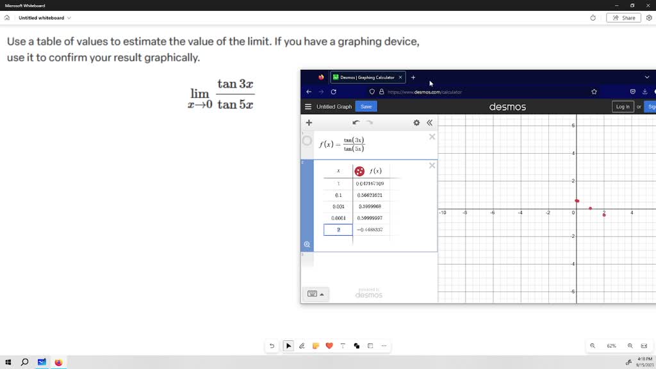Bookmark the Desmos page with the star
Screen dimensions: 656x369
(x=593, y=92)
